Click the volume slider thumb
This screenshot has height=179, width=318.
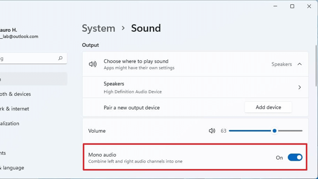275,131
